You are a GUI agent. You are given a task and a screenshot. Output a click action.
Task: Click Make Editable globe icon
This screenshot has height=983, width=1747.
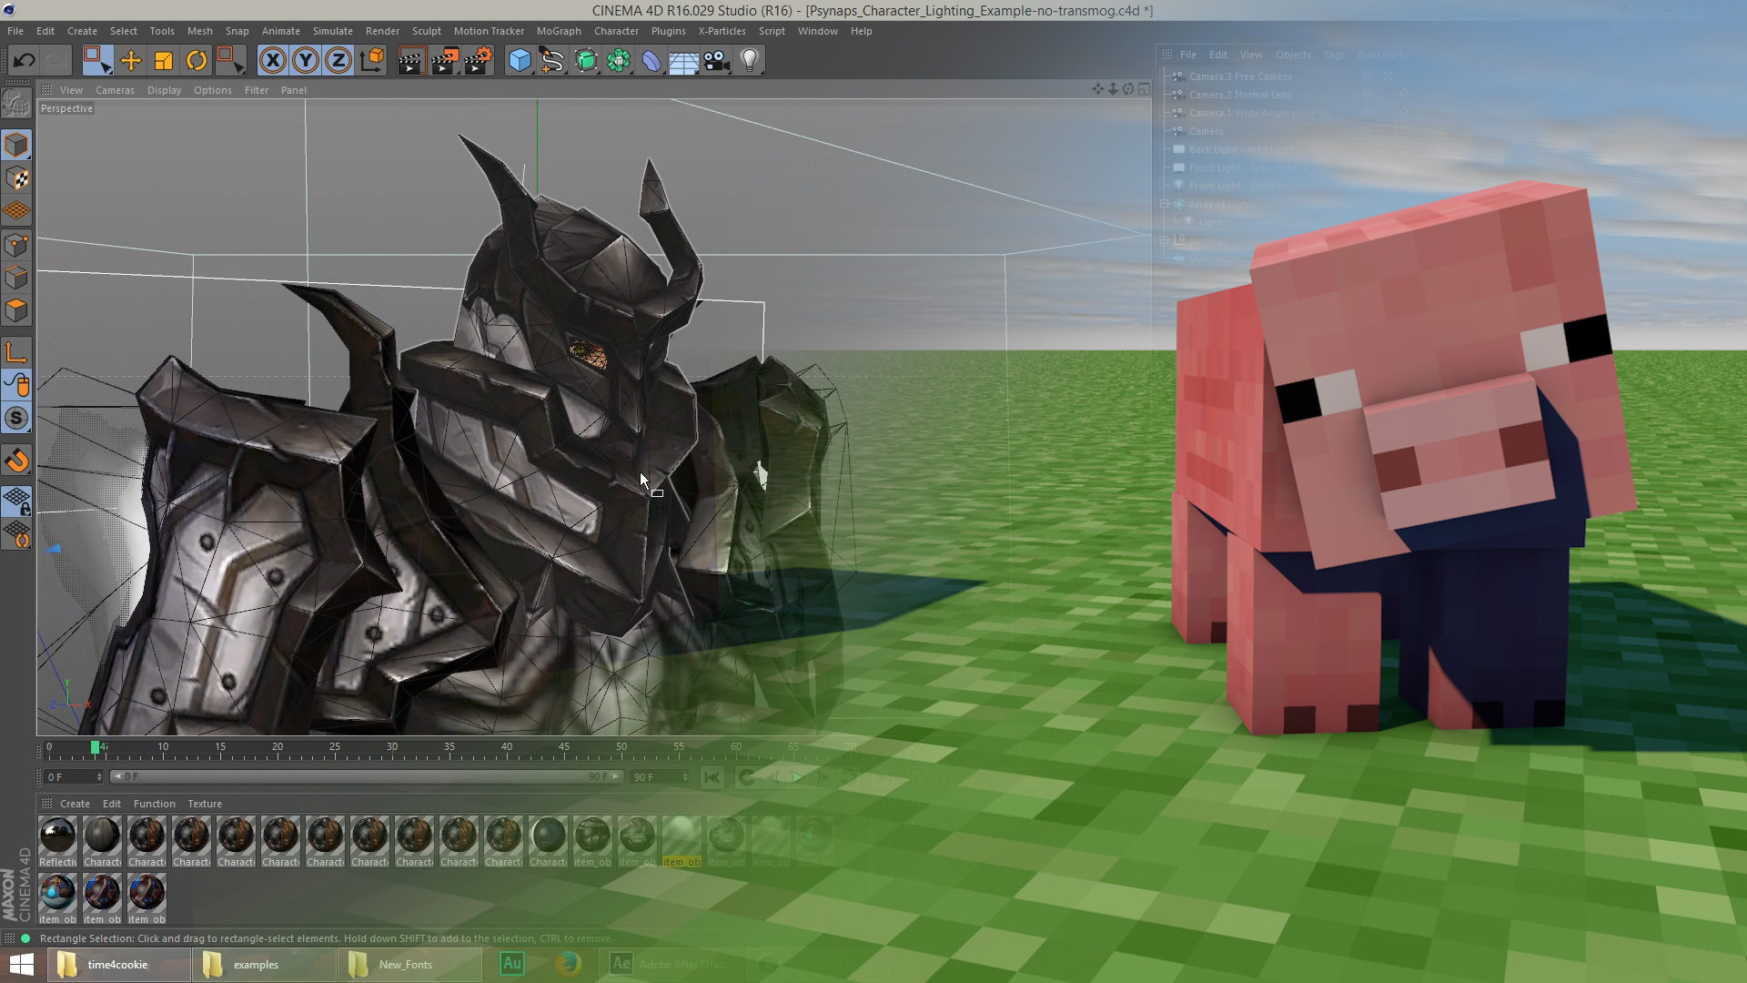16,104
